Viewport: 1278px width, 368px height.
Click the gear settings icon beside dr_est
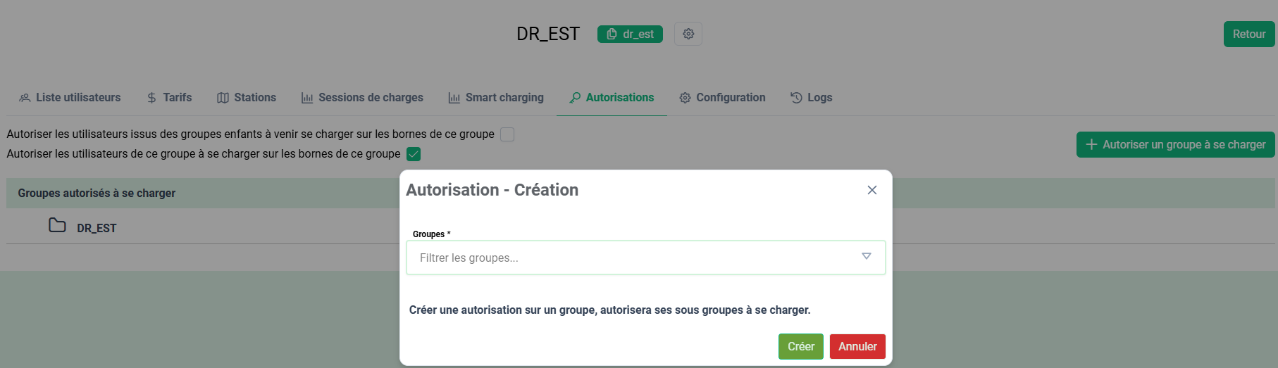point(688,34)
